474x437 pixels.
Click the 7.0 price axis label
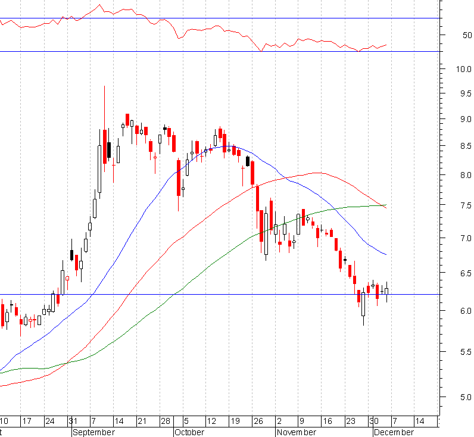tap(466, 239)
